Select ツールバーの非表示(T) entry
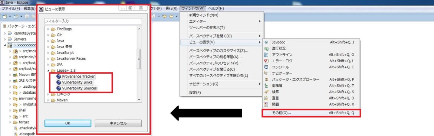Viewport: 434px width, 136px height. [x=222, y=28]
